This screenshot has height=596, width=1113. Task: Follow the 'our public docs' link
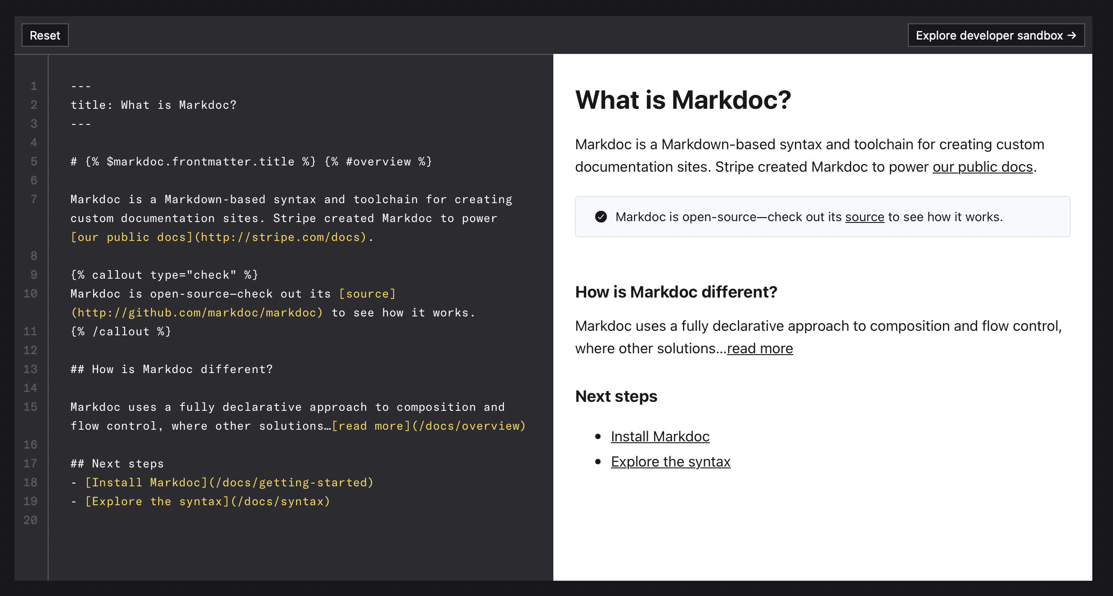[982, 167]
